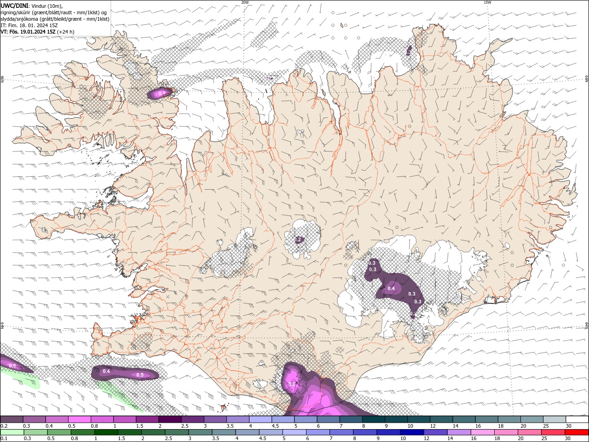Screen dimensions: 589x442
Task: Click the 'rigning/skúrir' legend description line
Action: [x=53, y=12]
